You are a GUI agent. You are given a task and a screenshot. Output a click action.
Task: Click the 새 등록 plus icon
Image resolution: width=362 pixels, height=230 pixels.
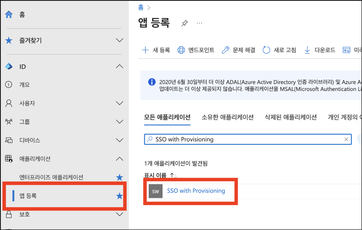click(145, 50)
